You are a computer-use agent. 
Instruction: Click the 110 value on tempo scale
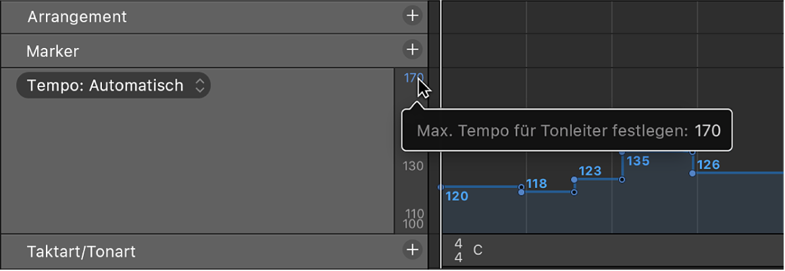pyautogui.click(x=413, y=214)
